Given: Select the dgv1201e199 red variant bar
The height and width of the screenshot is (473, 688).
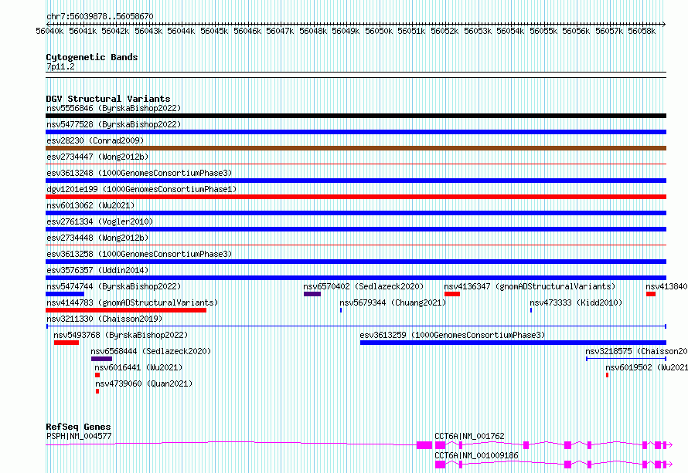Looking at the screenshot, I should (356, 197).
